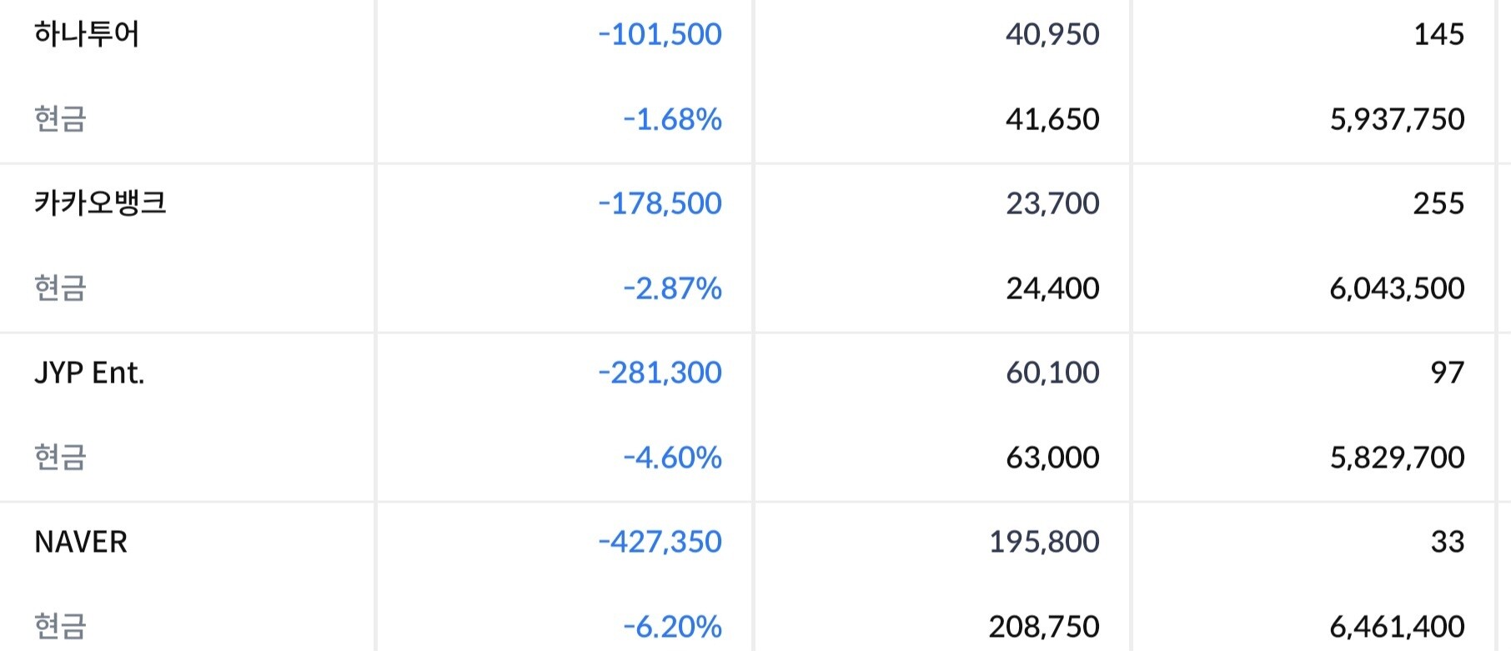Click 카카오뱅크 valuation amount 6,043,500
Image resolution: width=1511 pixels, height=651 pixels.
pos(1397,288)
